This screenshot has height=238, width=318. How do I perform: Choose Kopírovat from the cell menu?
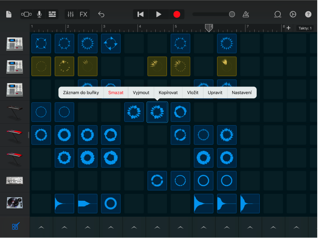(168, 93)
